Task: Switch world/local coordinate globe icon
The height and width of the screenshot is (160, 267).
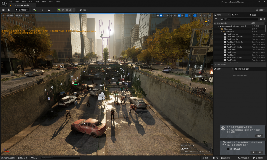Action: (x=171, y=15)
